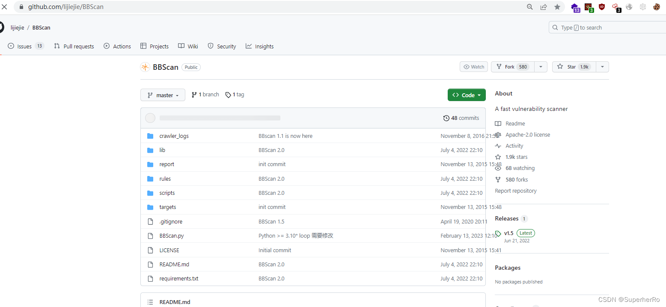
Task: Open the lijiejie owner link
Action: (x=18, y=27)
